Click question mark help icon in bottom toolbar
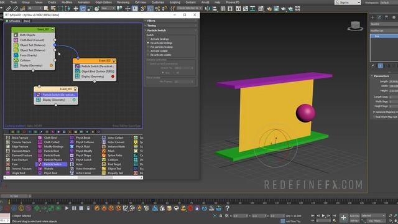This screenshot has height=224, width=398. (x=228, y=208)
